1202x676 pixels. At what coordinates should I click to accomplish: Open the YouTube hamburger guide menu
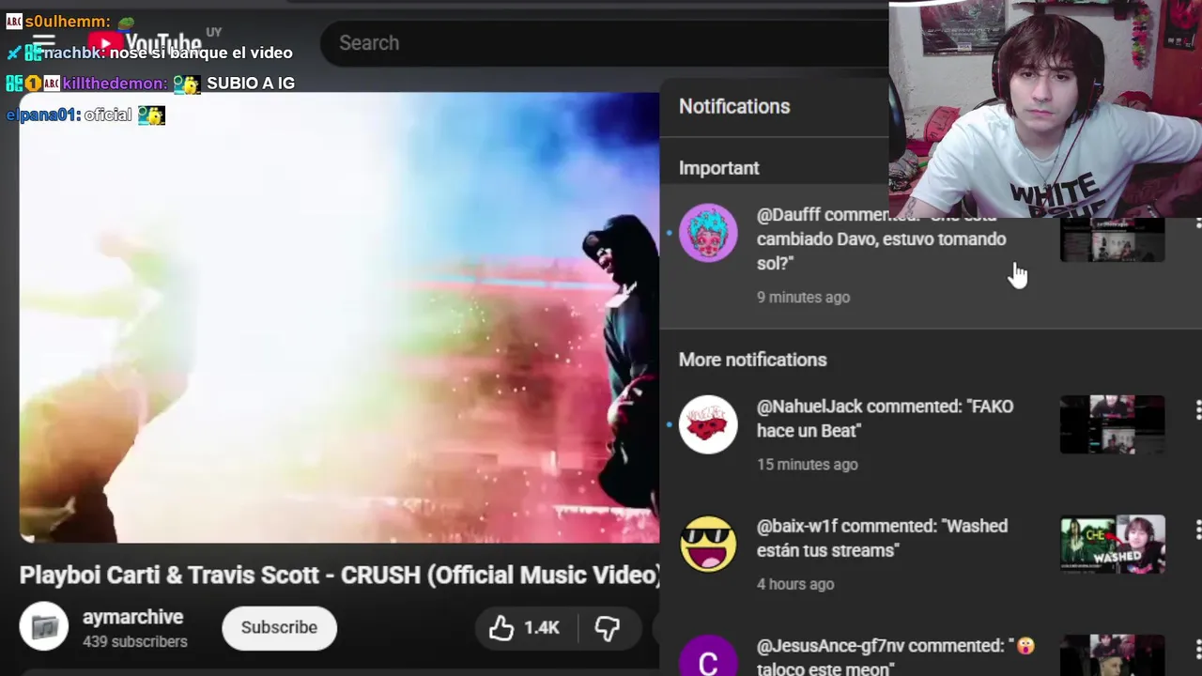tap(44, 43)
